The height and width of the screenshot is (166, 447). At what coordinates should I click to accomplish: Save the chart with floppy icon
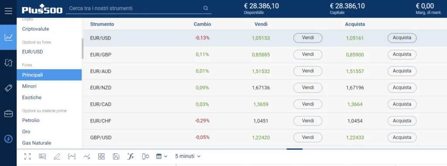tap(116, 156)
